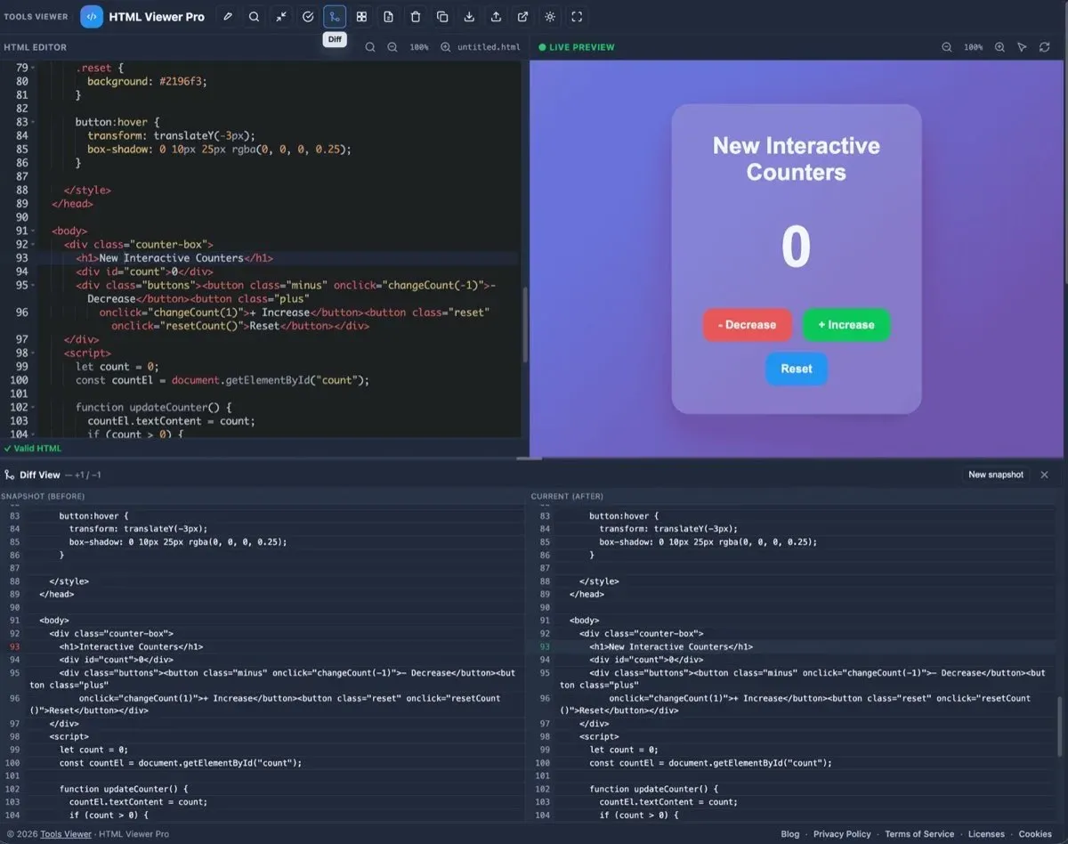Zoom out the HTML editor

point(392,47)
